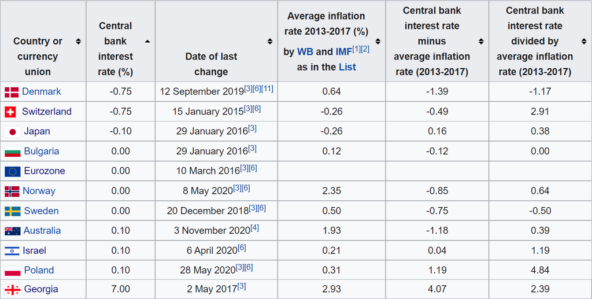Open the IMF link in header
The height and width of the screenshot is (299, 592).
click(344, 52)
